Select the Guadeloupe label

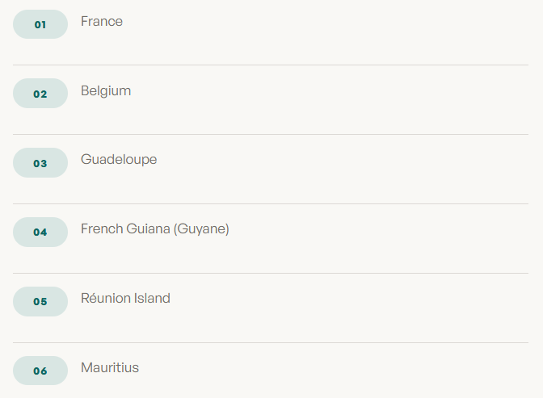coord(119,160)
